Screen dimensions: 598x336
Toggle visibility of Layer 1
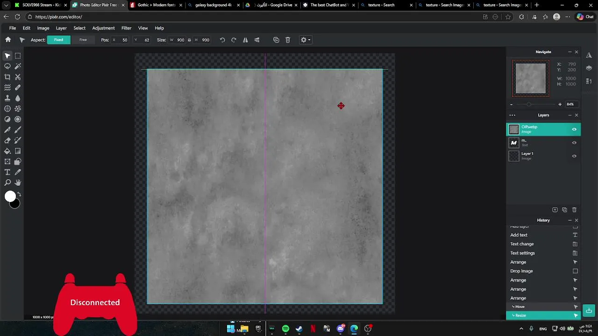(x=574, y=156)
